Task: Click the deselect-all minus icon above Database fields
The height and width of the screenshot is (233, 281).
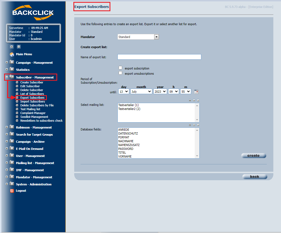Action: [194, 125]
